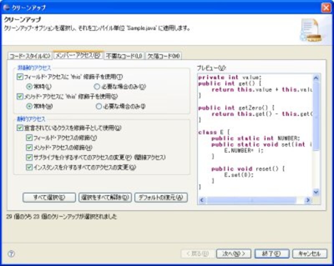Click inside the code preview area

255,133
